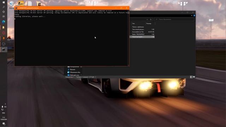This screenshot has height=127, width=226.
Task: Switch ENG input language indicator
Action: point(4,113)
